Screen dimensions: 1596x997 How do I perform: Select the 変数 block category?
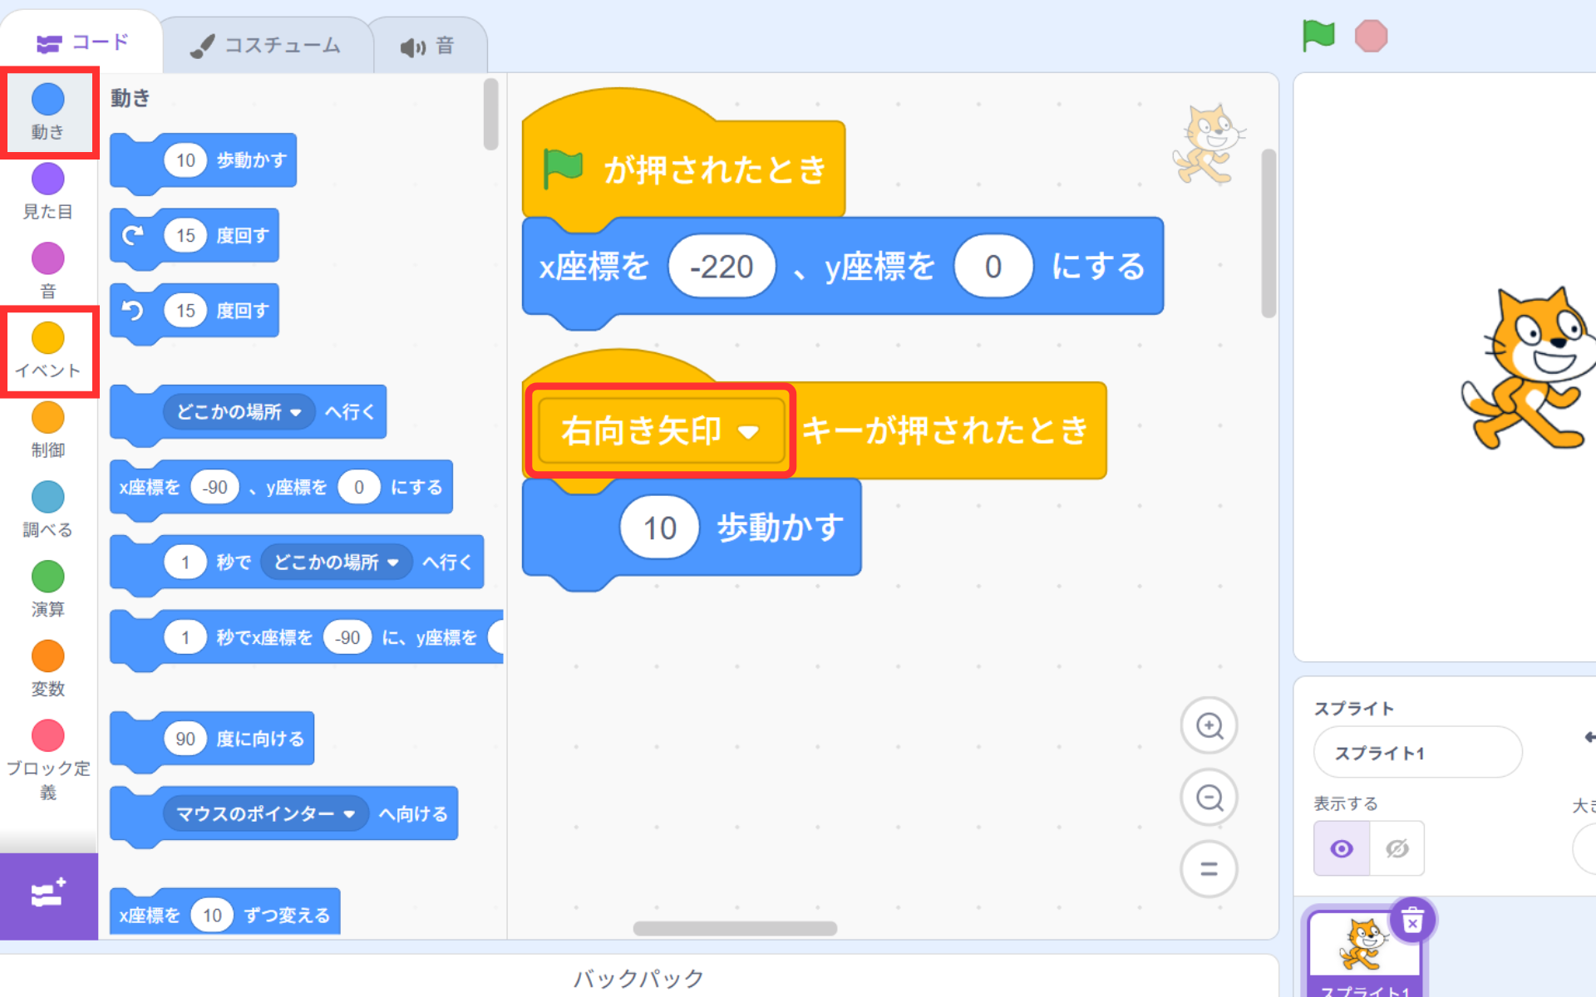coord(48,669)
